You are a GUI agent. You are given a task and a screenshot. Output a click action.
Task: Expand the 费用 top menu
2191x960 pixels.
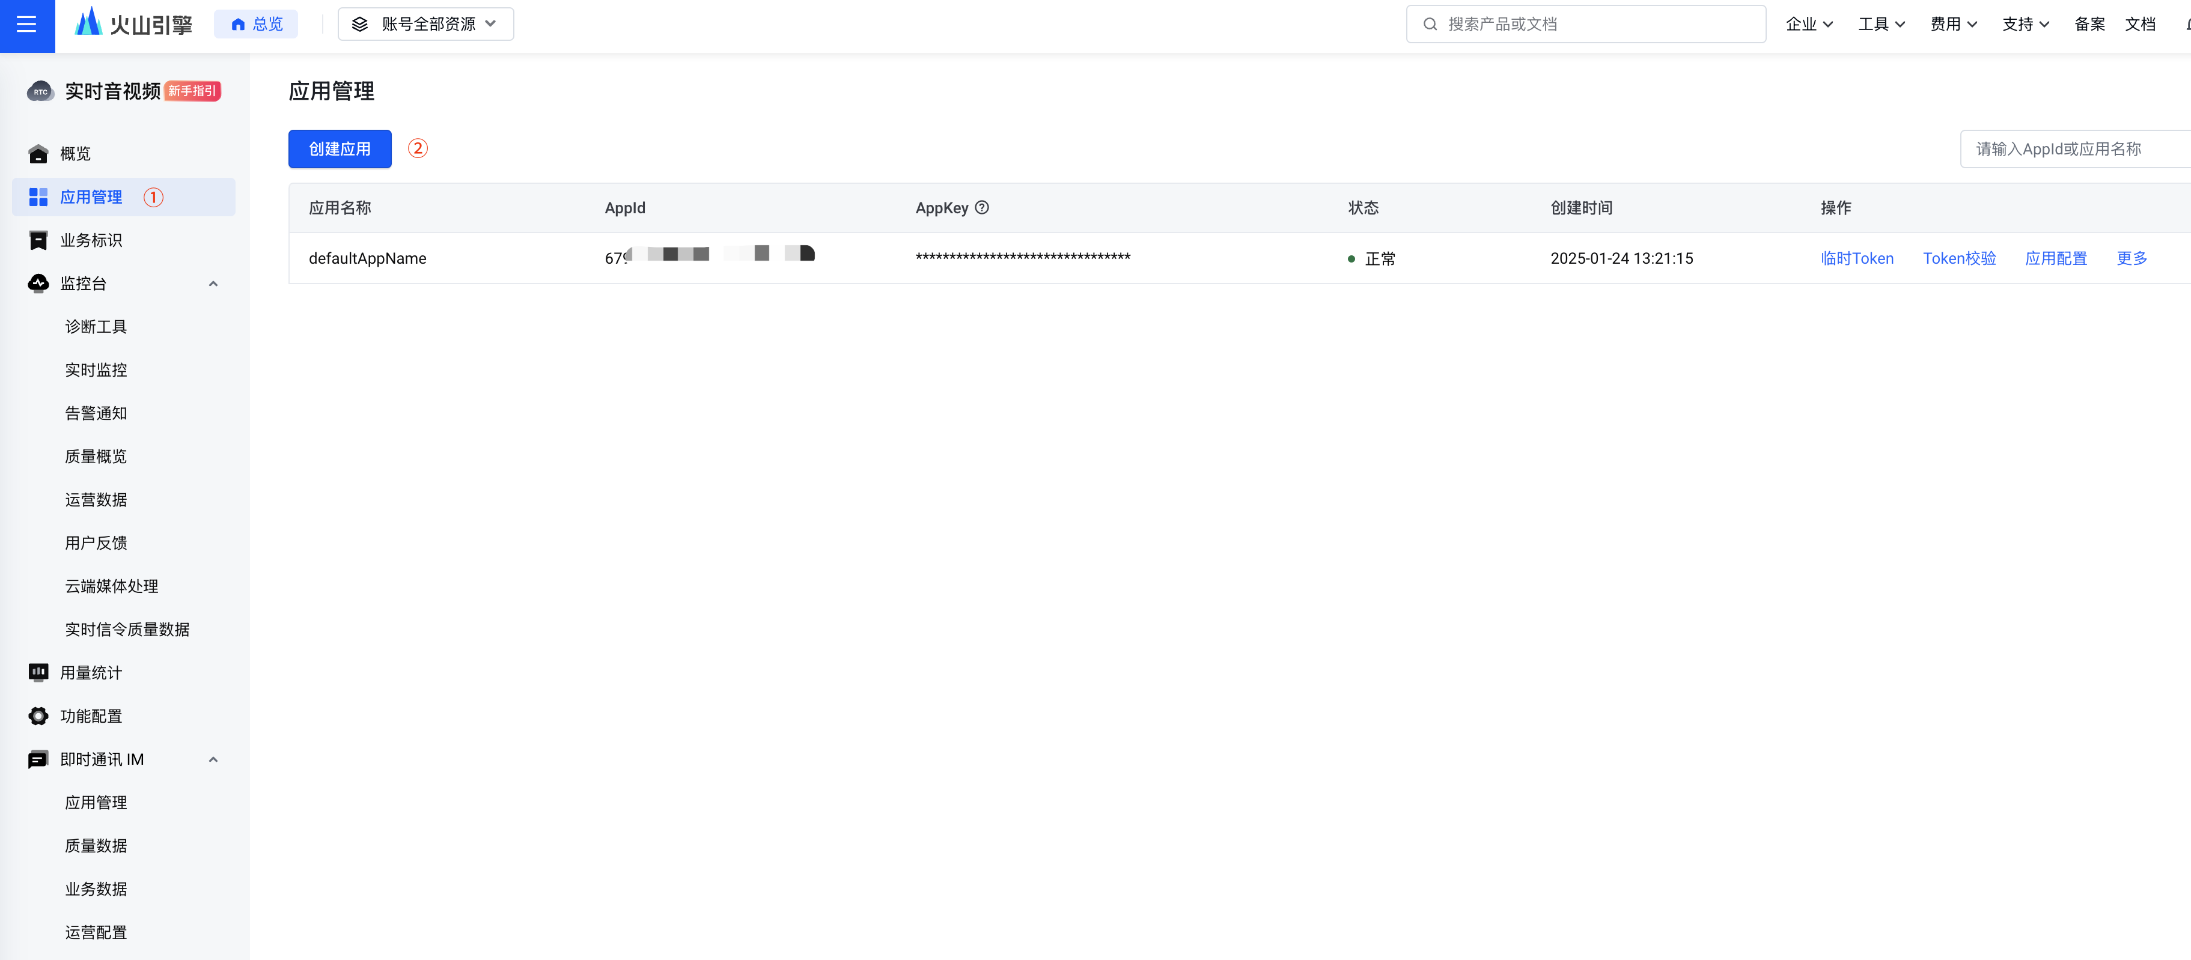click(1953, 24)
